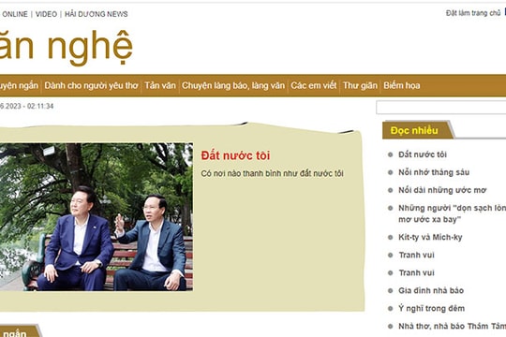Open 'Dành cho người yêu thơ' menu
506x337 pixels.
pos(91,85)
